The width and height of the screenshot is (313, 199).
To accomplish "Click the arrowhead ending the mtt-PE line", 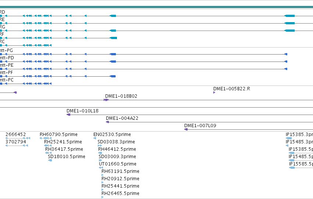I will coord(286,69).
